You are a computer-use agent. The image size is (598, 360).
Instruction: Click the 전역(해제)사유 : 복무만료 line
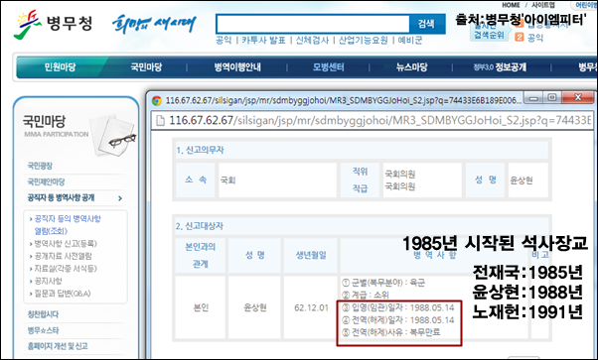pos(391,332)
